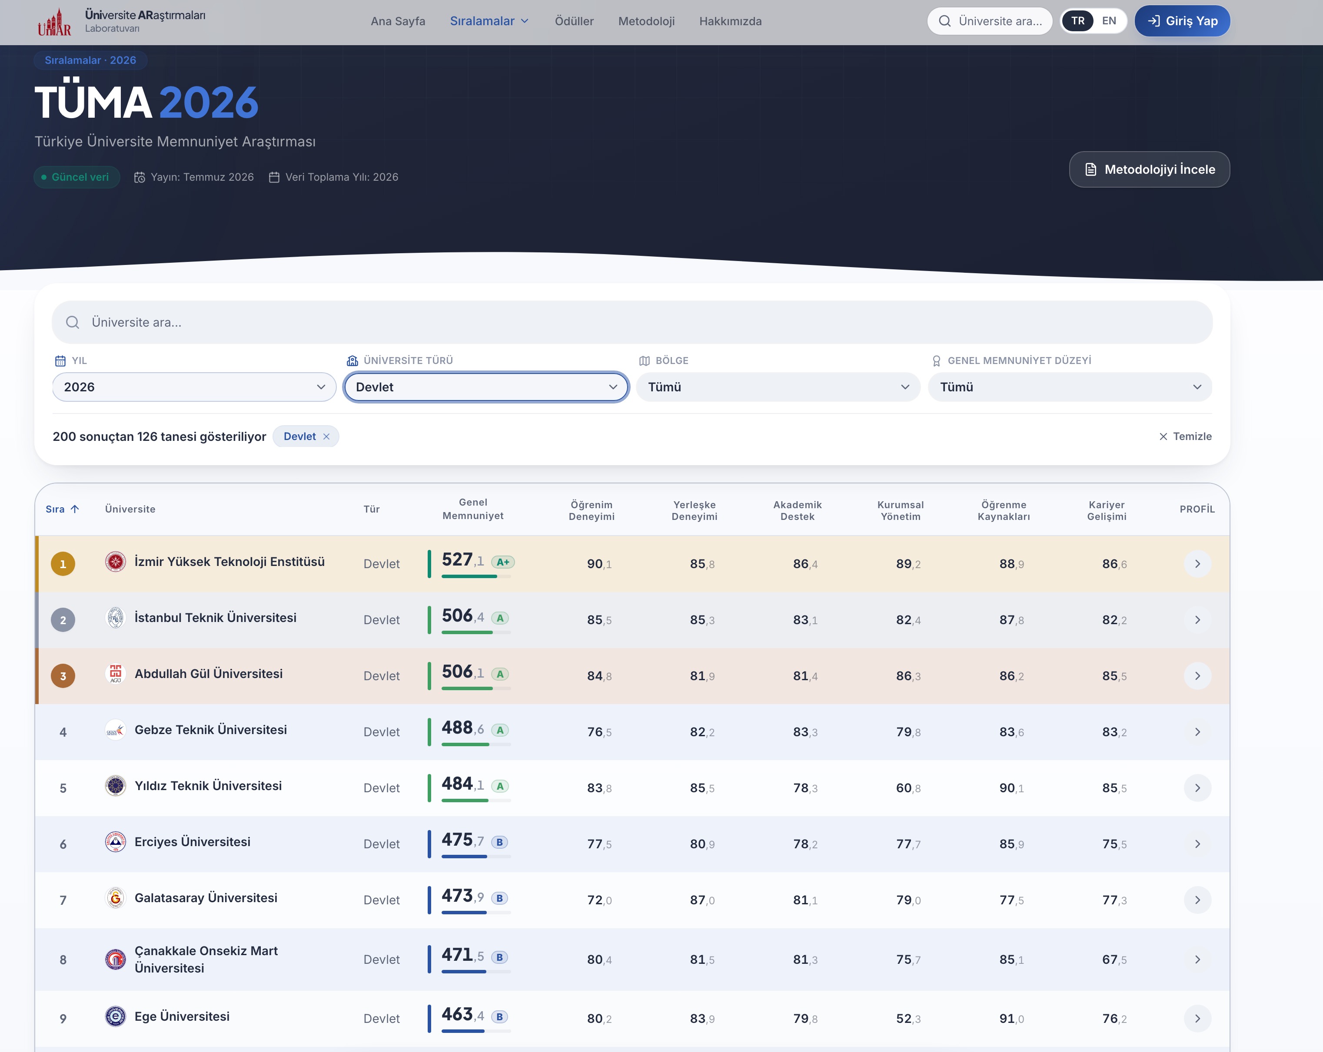Open profile arrow for Erciyes Üniversitesi
The height and width of the screenshot is (1052, 1323).
(1197, 844)
